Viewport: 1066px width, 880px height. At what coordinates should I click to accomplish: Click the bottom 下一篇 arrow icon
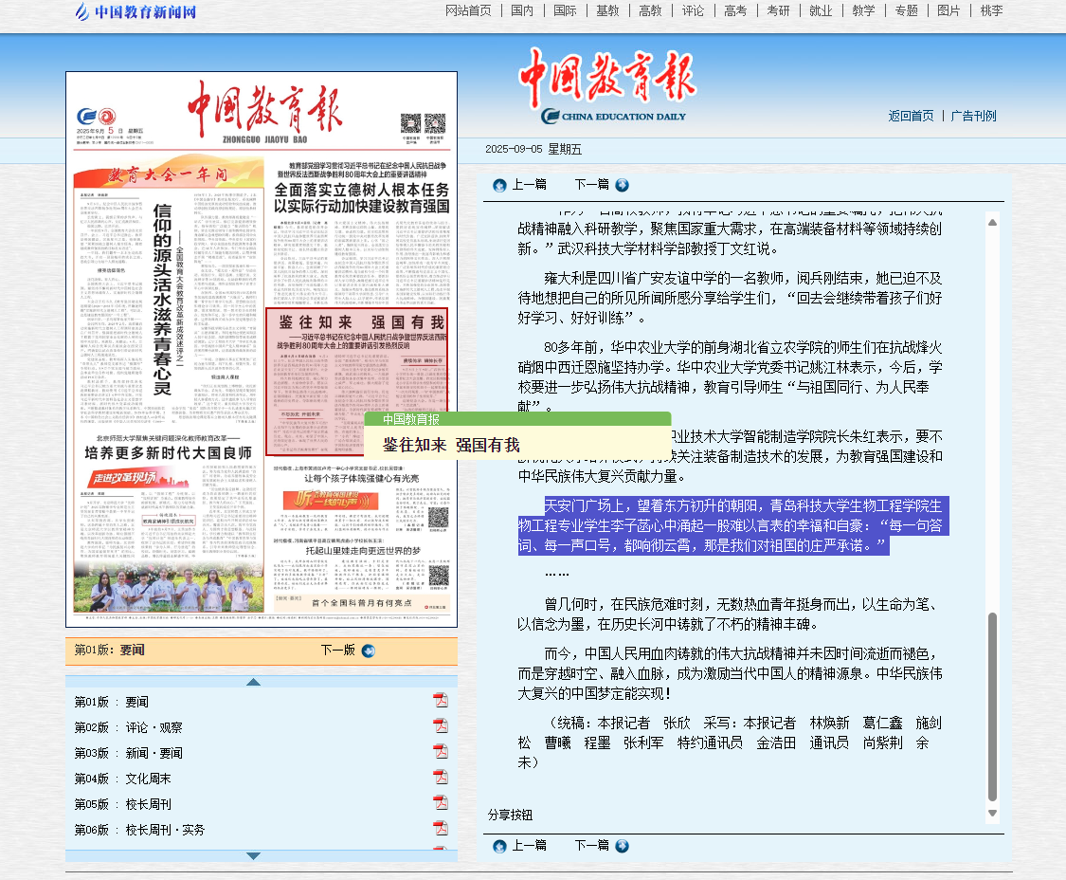tap(622, 846)
